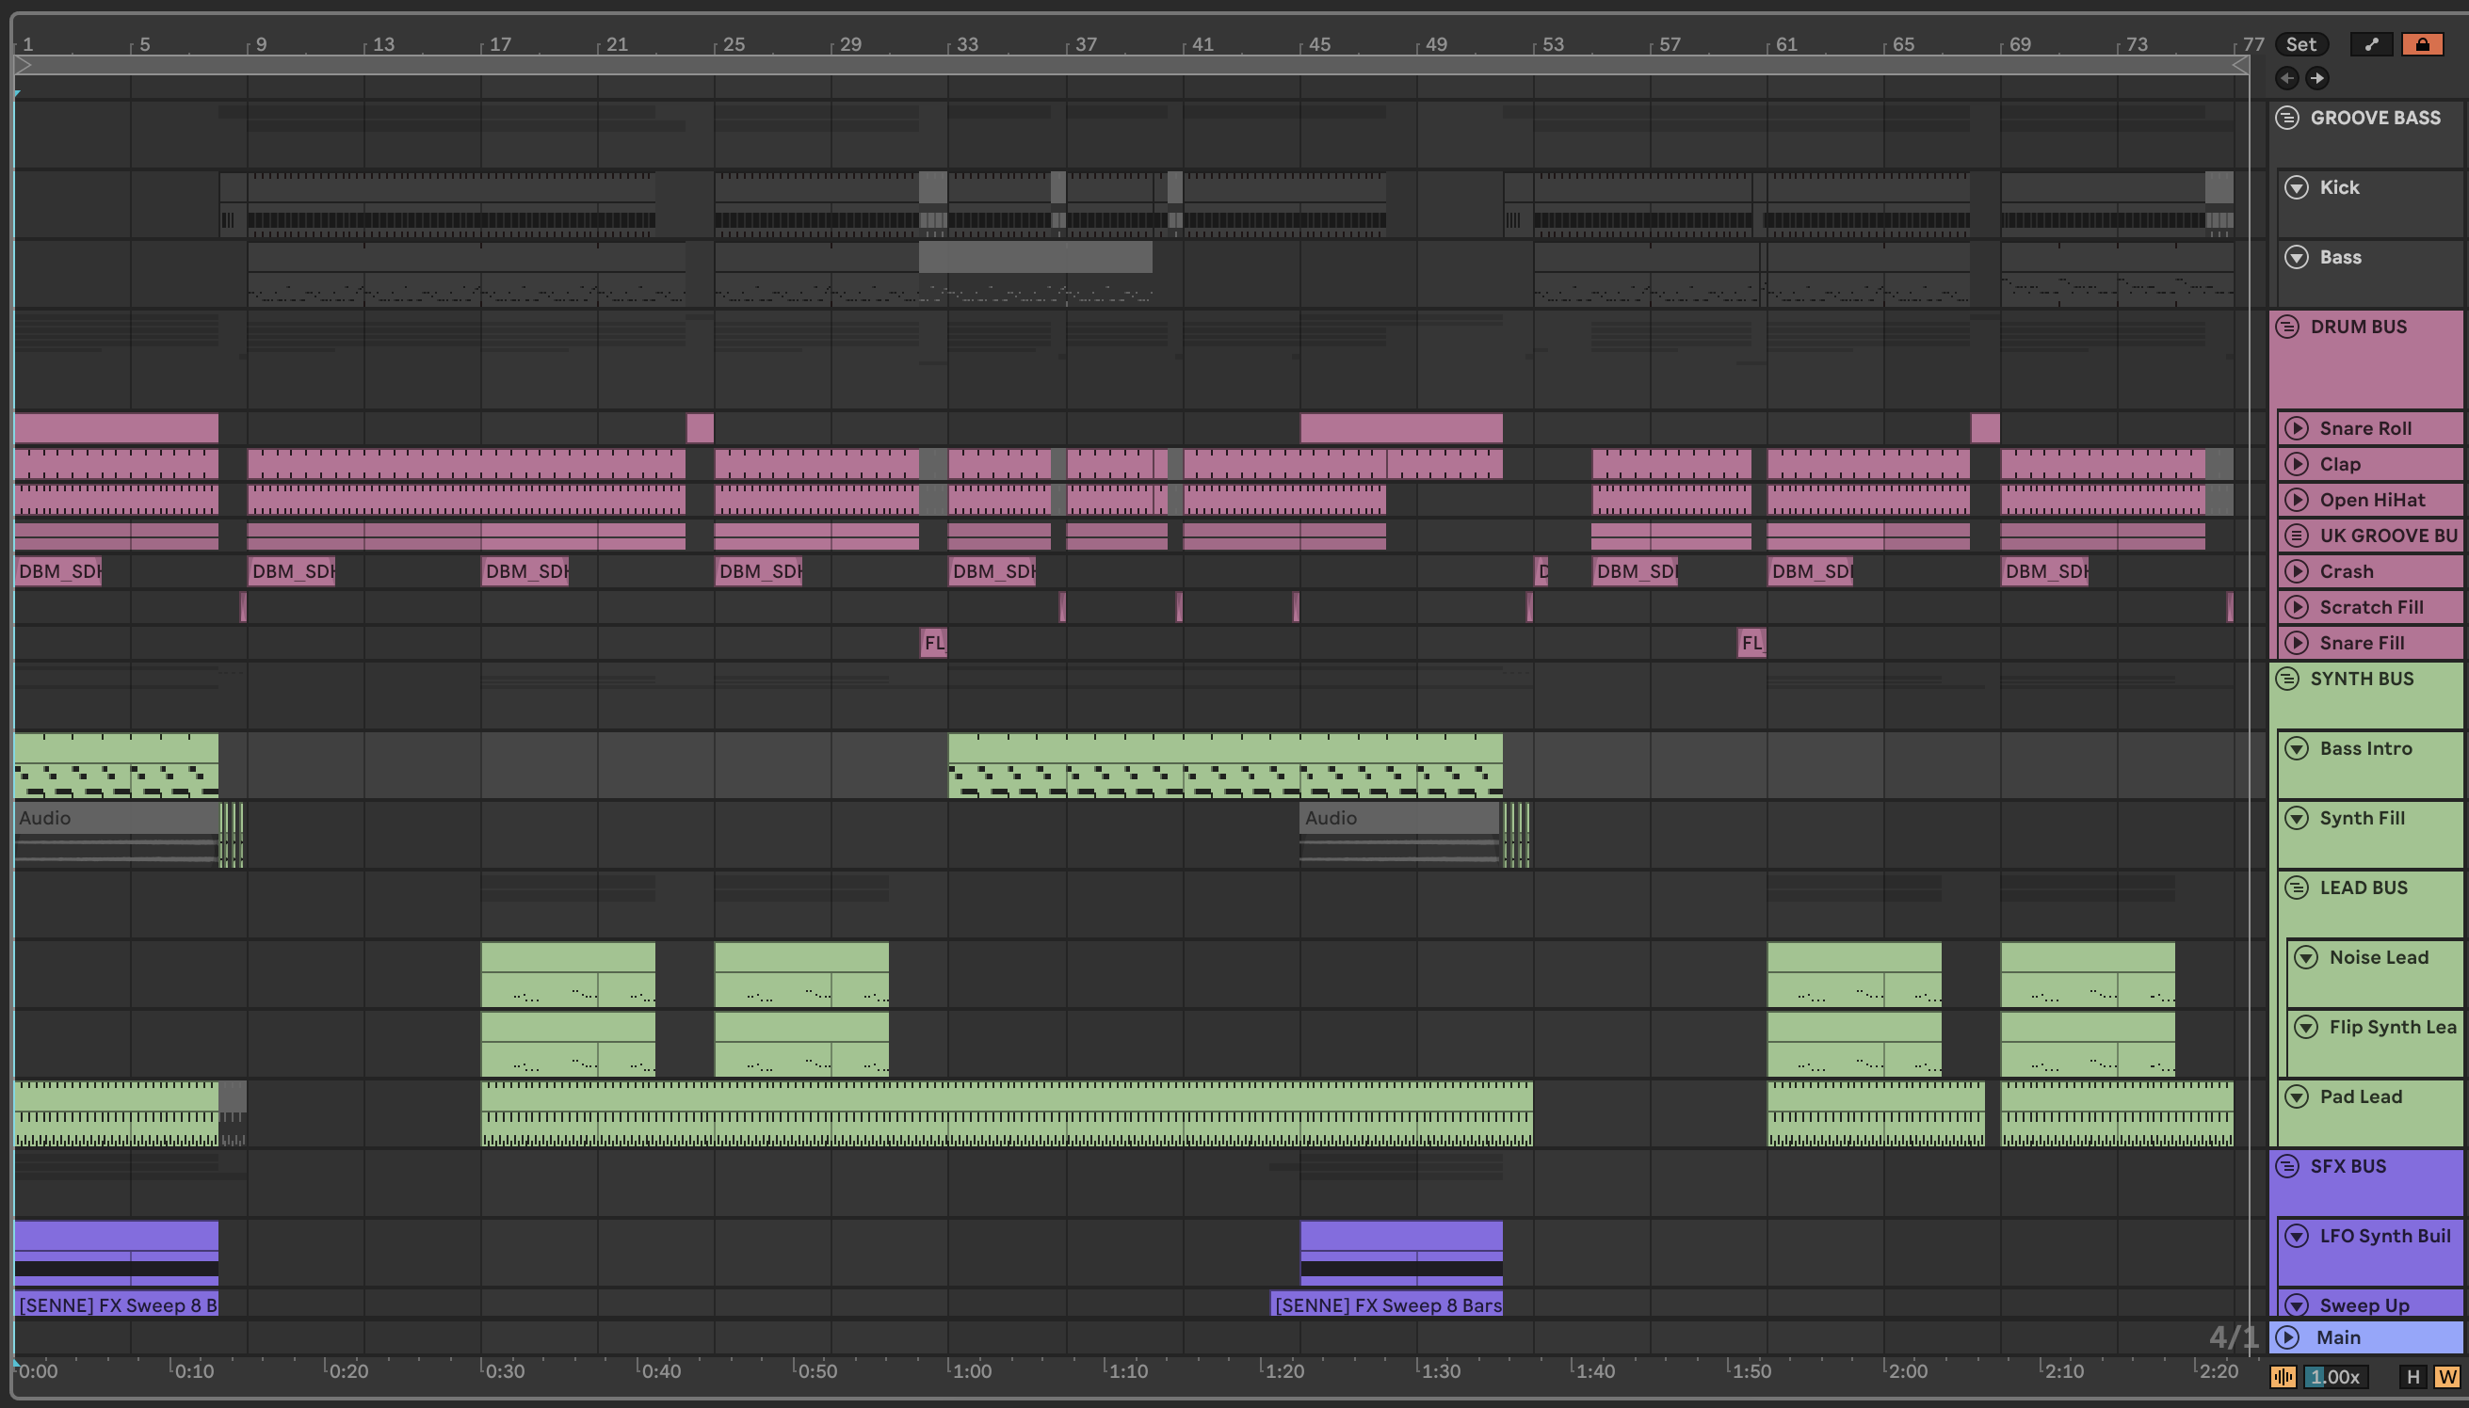Jump to next locator arrow
This screenshot has width=2469, height=1408.
[2317, 78]
